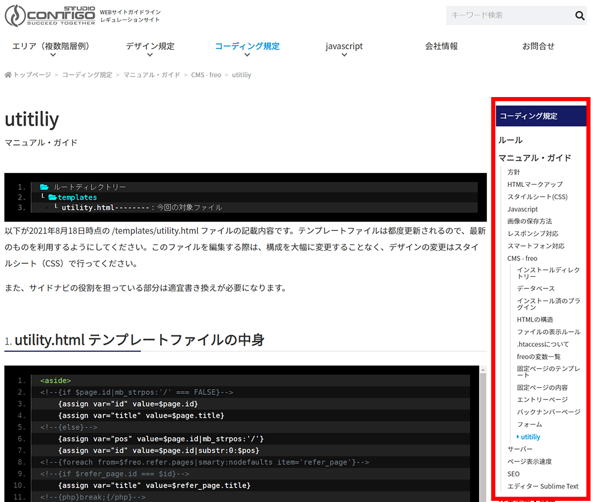The image size is (591, 502).
Task: Expand the デザイン規定 menu chevron
Action: 150,55
